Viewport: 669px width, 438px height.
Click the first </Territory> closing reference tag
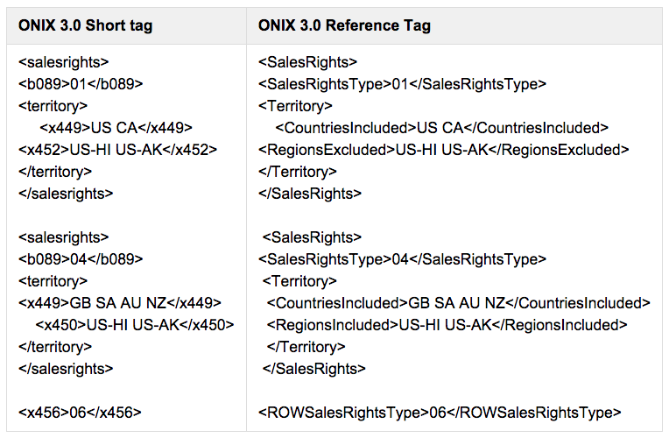coord(298,172)
